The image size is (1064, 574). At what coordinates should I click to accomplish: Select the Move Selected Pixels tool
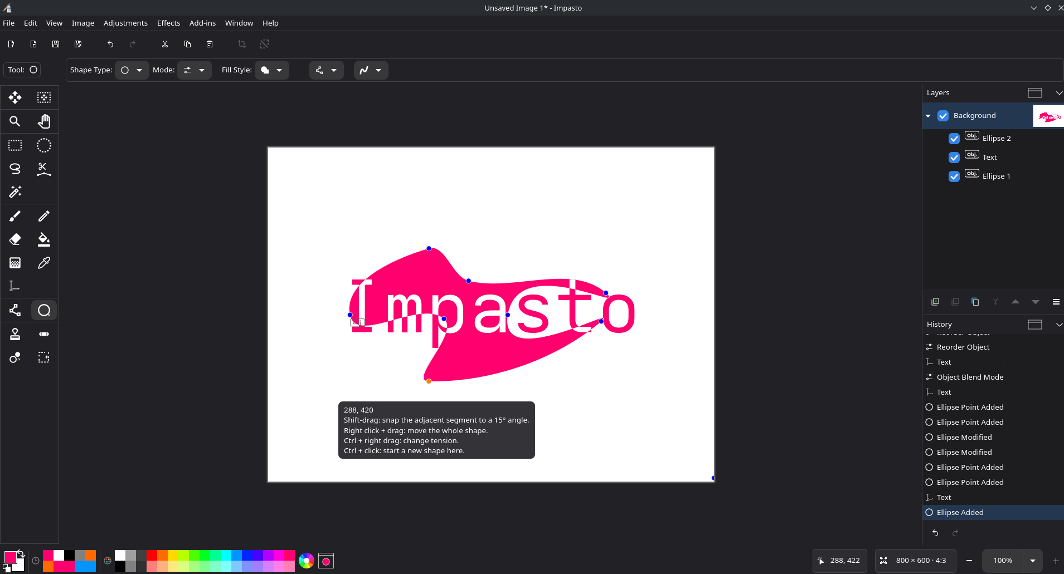click(15, 98)
